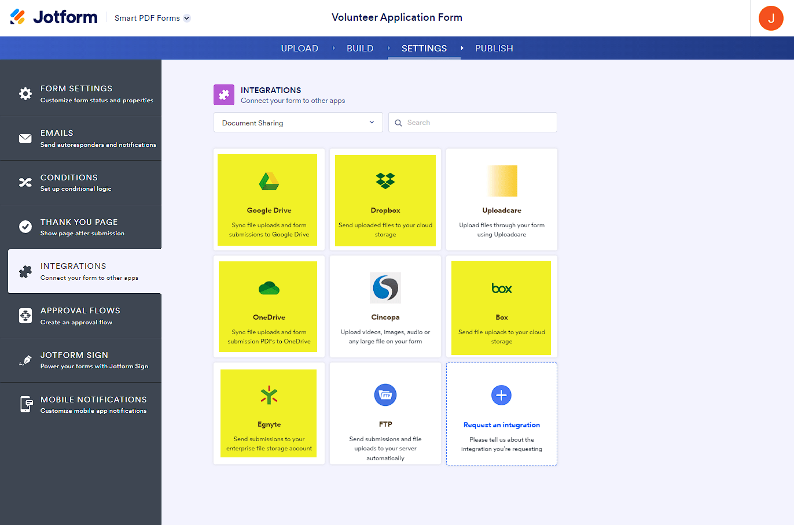Click the Conditions shuffle icon
Image resolution: width=794 pixels, height=525 pixels.
[x=25, y=183]
